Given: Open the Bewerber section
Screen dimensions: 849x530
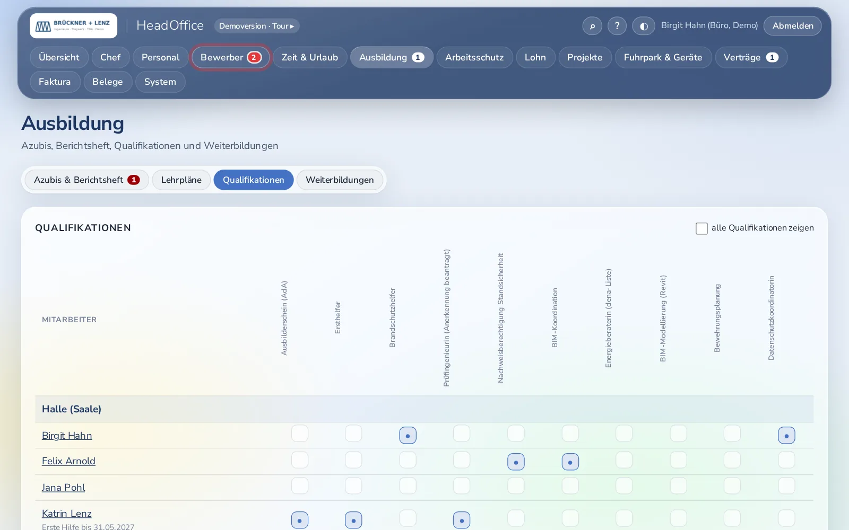Looking at the screenshot, I should tap(231, 57).
